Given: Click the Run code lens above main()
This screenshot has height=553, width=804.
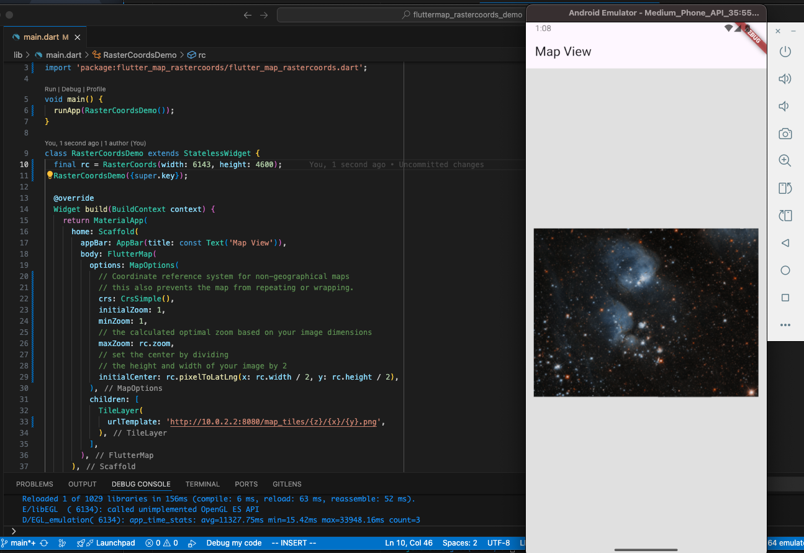Looking at the screenshot, I should click(50, 89).
